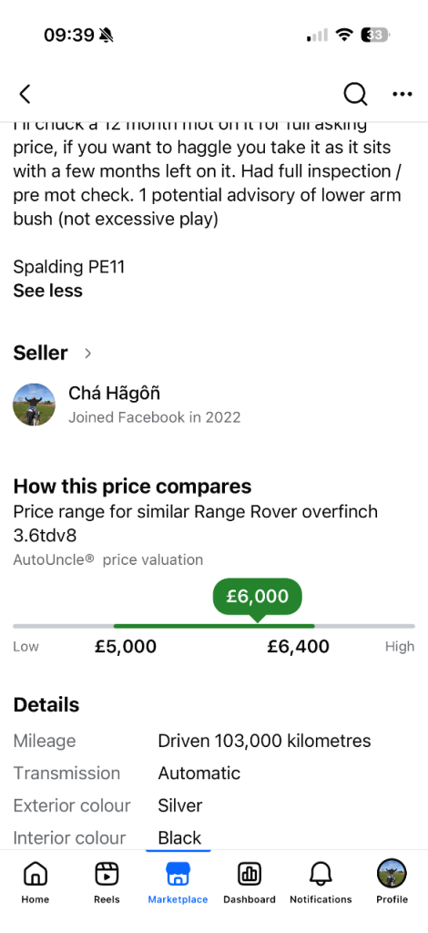Tap the Wi-Fi status icon
Viewport: 428px width, 933px height.
pos(344,35)
